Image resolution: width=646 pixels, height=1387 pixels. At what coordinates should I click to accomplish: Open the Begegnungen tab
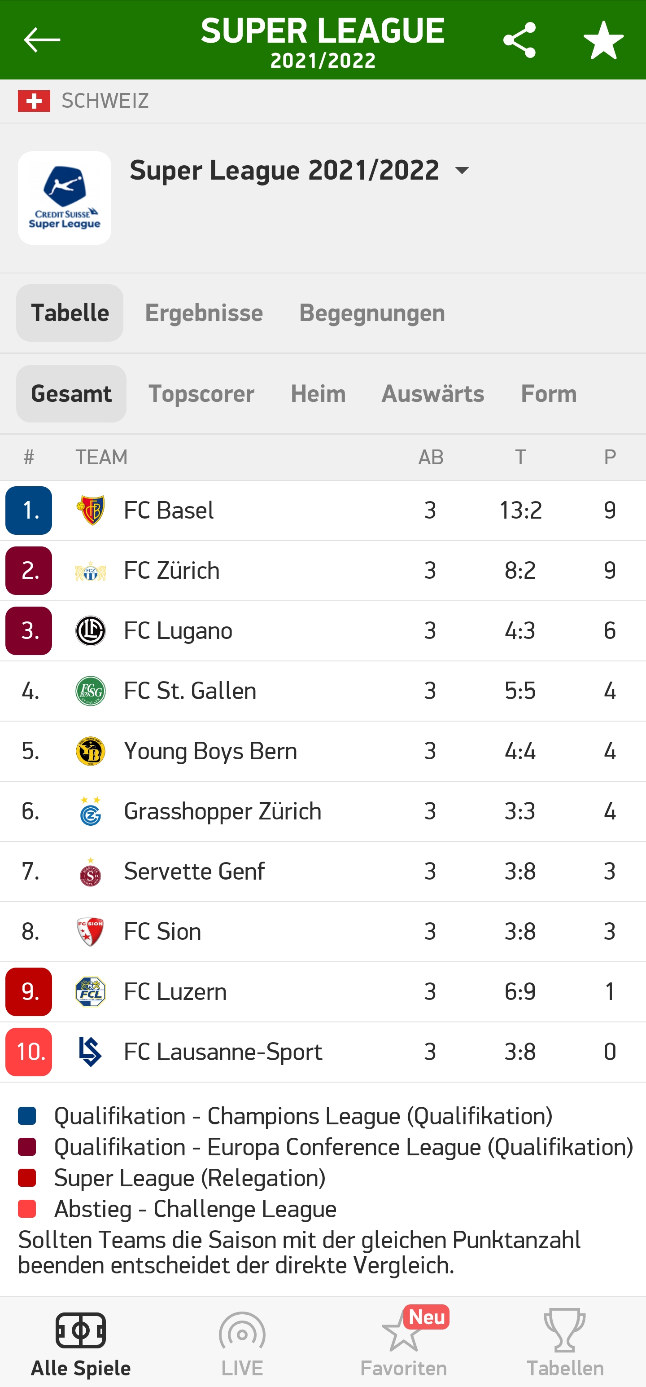tap(372, 313)
